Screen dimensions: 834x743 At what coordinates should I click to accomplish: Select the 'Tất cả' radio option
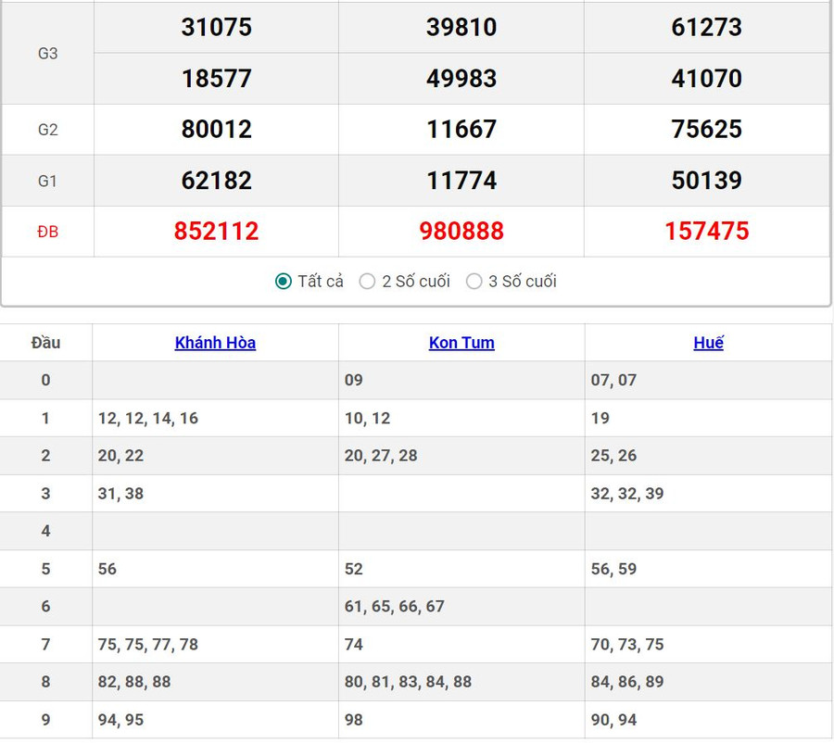(x=284, y=282)
